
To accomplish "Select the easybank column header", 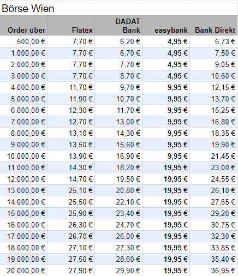I will point(166,26).
